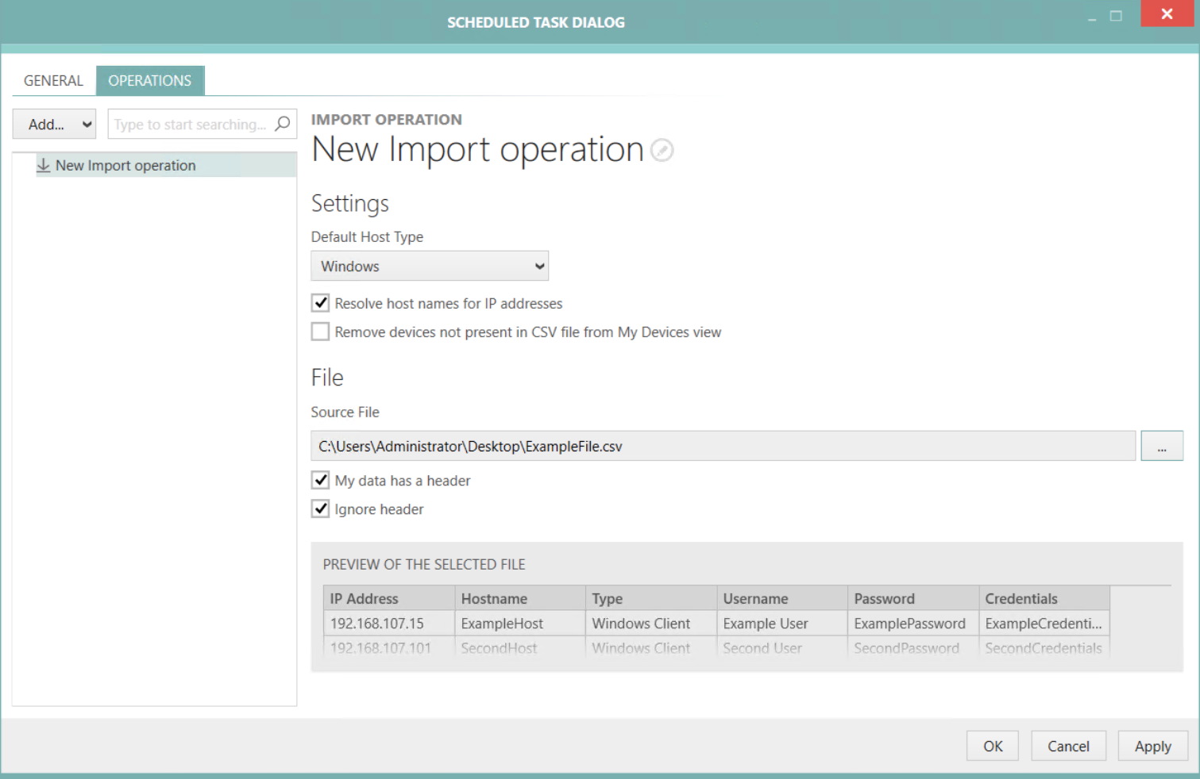
Task: Close the Scheduled Task dialog window
Action: coord(1166,14)
